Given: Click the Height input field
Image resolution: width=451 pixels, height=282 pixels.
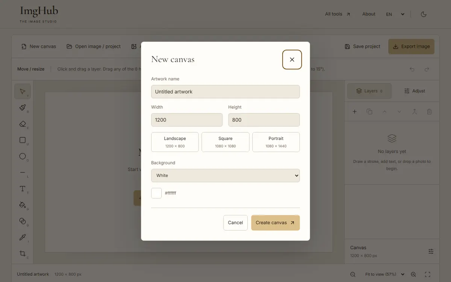Looking at the screenshot, I should click(264, 120).
